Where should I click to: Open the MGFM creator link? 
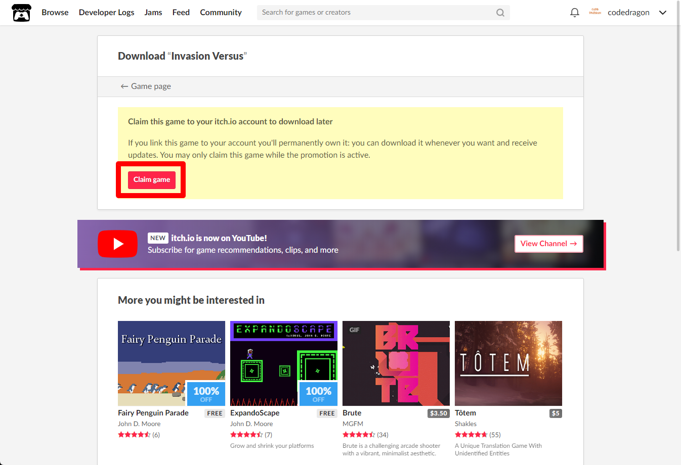click(353, 424)
